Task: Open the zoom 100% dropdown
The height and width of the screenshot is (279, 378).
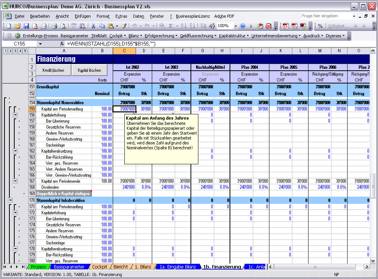Action: click(x=236, y=26)
